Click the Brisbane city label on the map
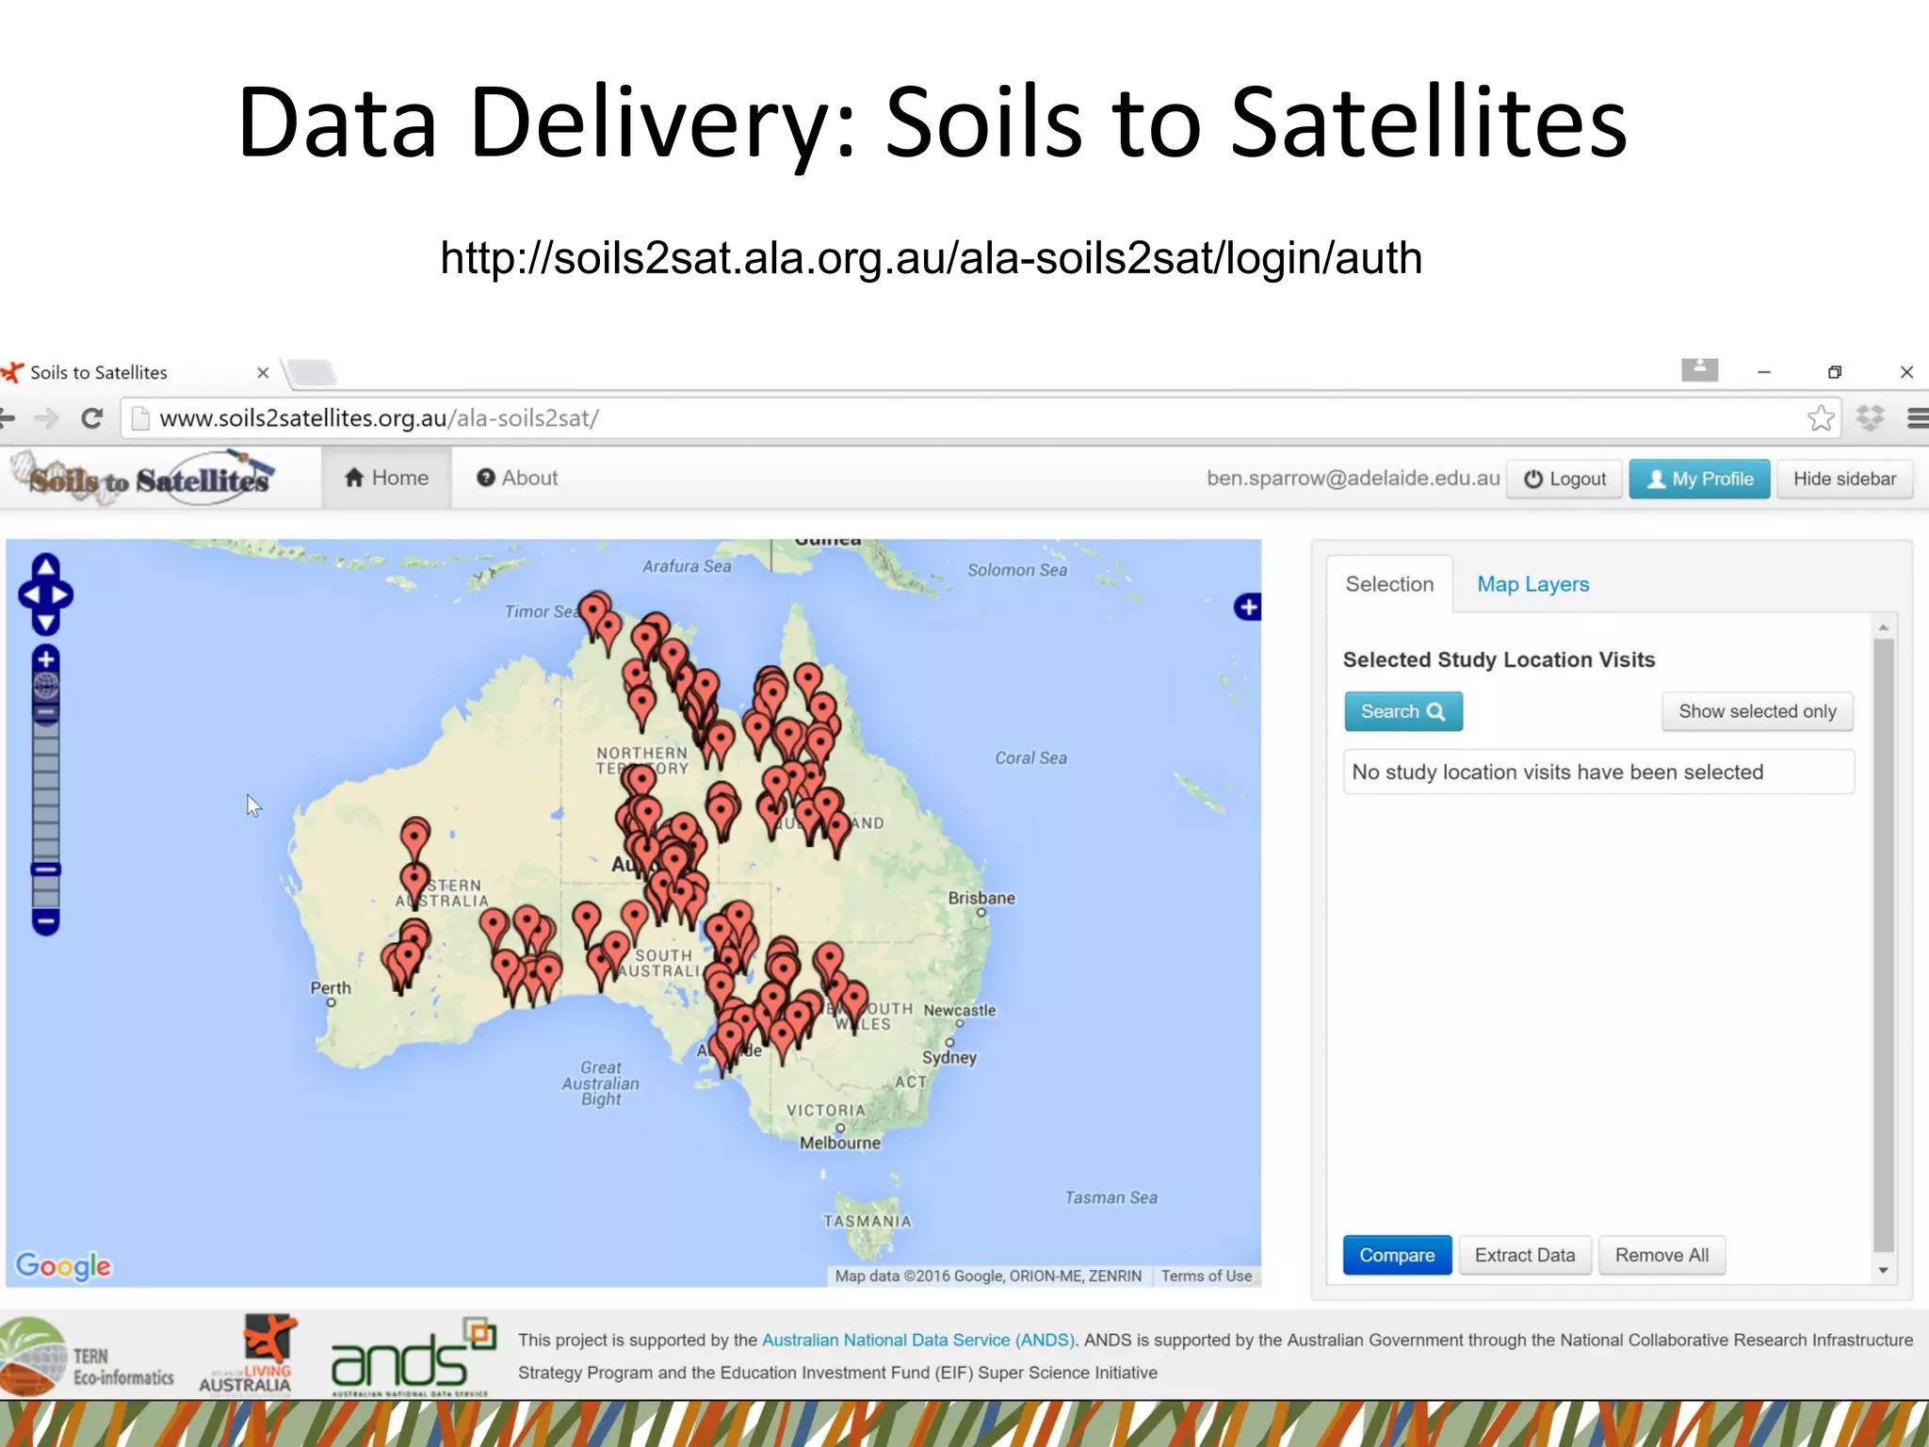The width and height of the screenshot is (1929, 1447). coord(981,898)
